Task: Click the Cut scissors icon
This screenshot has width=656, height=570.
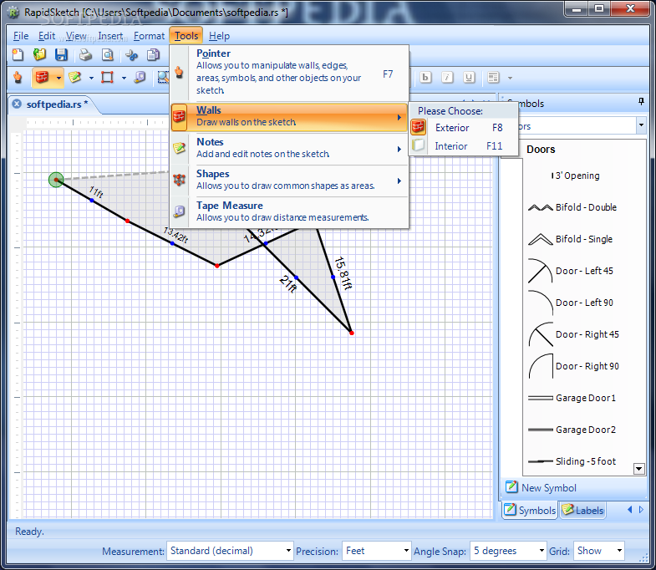Action: point(132,55)
